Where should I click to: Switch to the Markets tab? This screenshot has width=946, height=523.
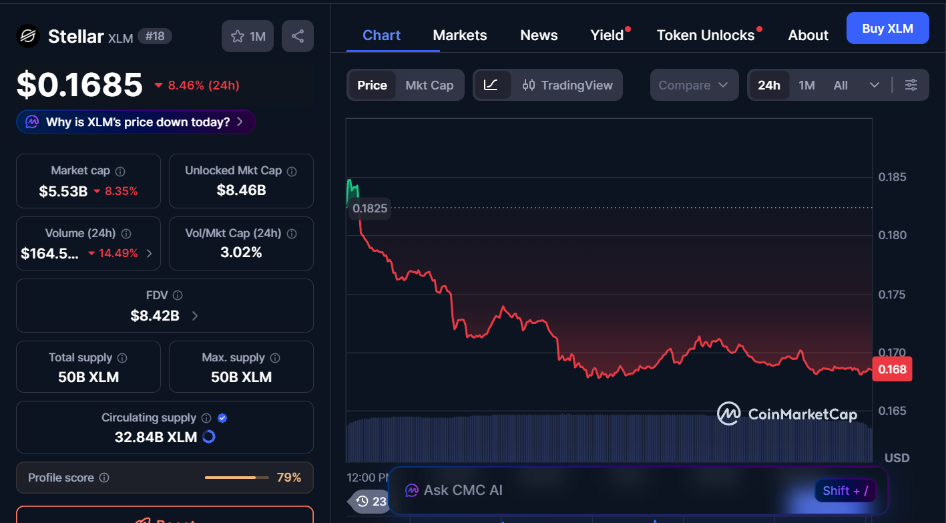tap(460, 35)
